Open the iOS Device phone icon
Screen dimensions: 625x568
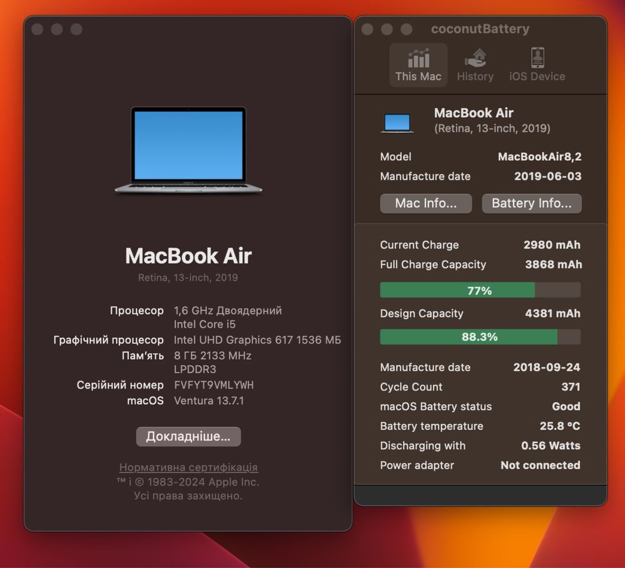tap(537, 58)
